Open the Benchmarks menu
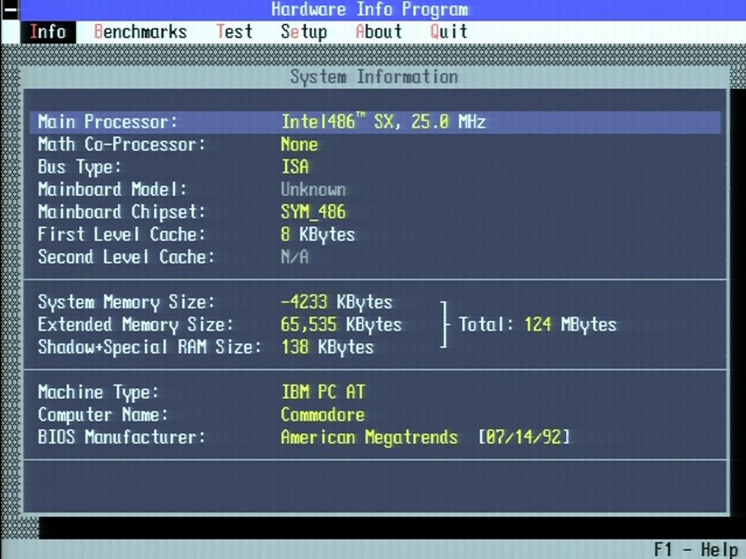Viewport: 746px width, 559px height. pyautogui.click(x=141, y=32)
